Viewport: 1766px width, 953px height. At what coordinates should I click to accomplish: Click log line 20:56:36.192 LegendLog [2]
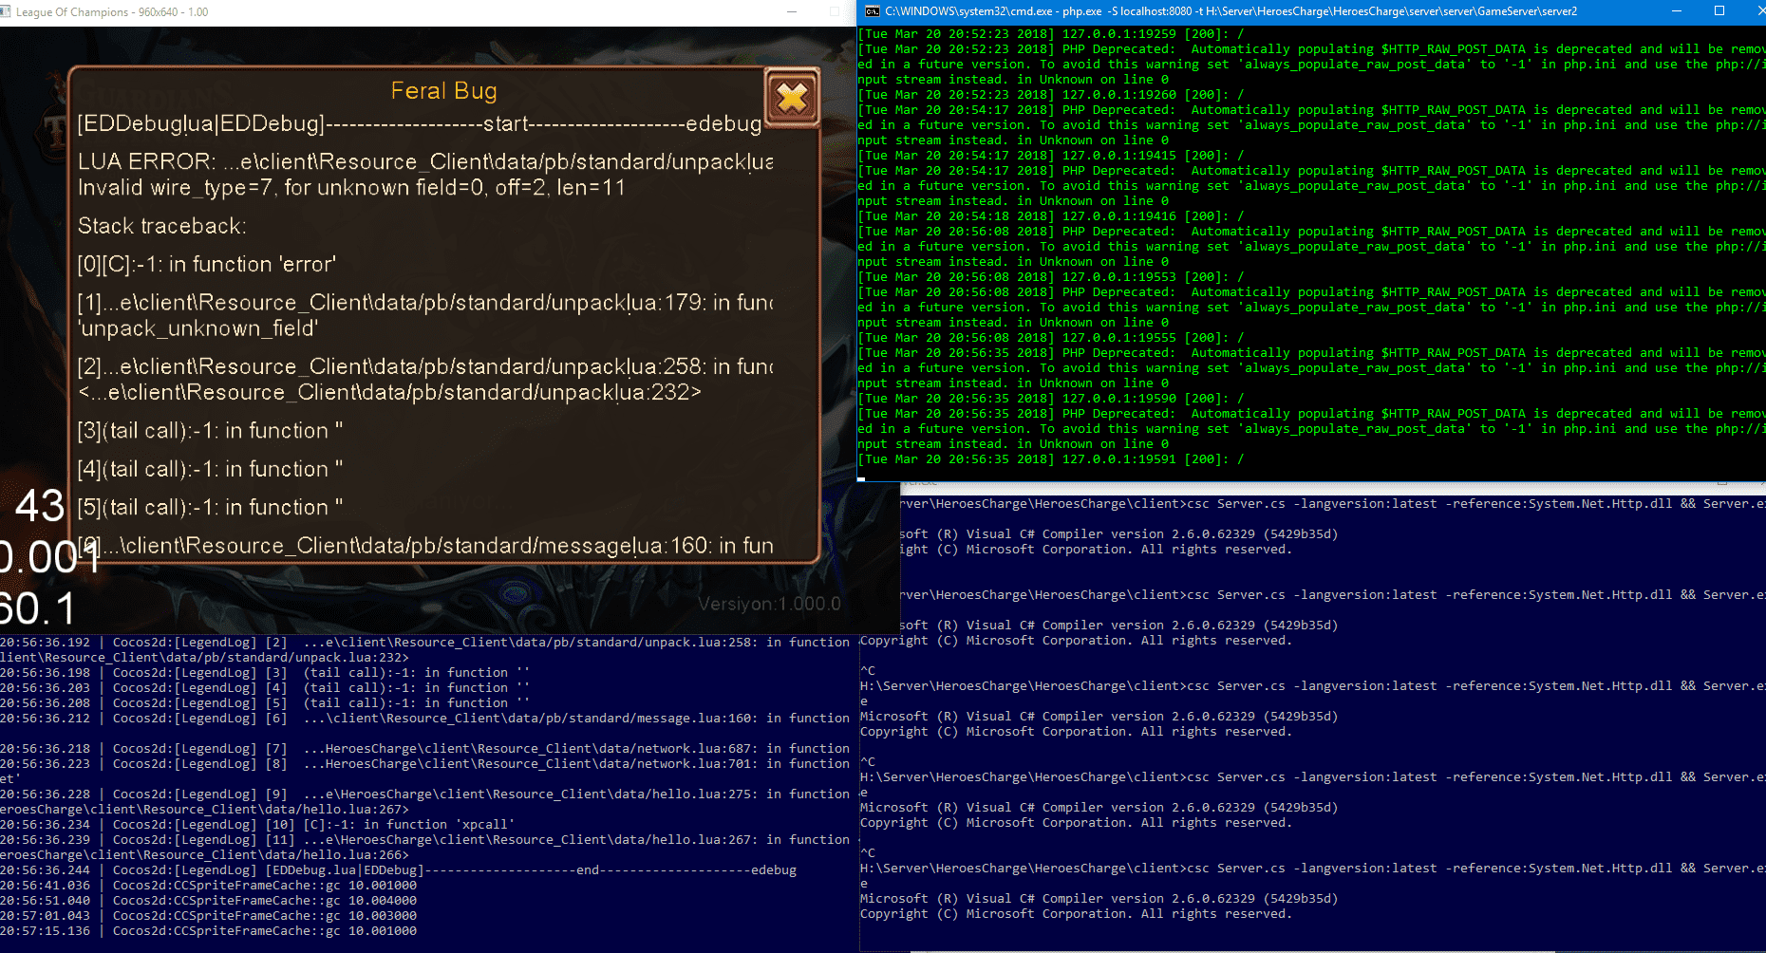tap(425, 643)
